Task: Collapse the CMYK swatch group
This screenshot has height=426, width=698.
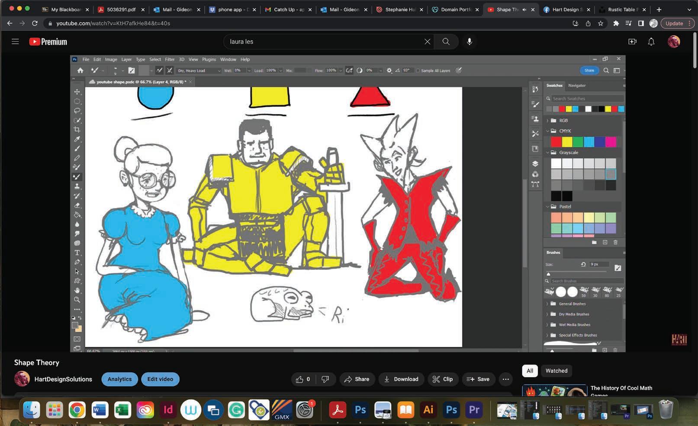Action: click(547, 131)
